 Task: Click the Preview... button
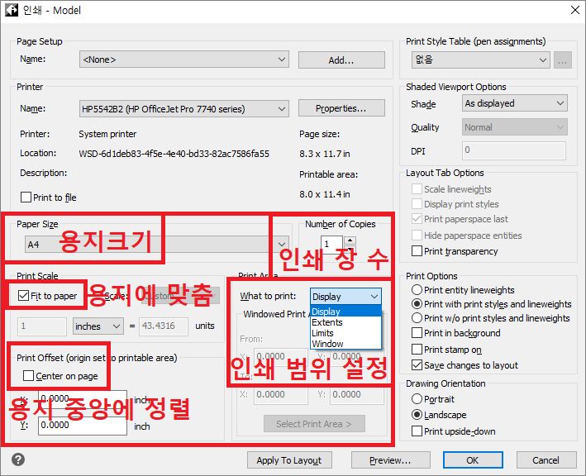click(390, 460)
